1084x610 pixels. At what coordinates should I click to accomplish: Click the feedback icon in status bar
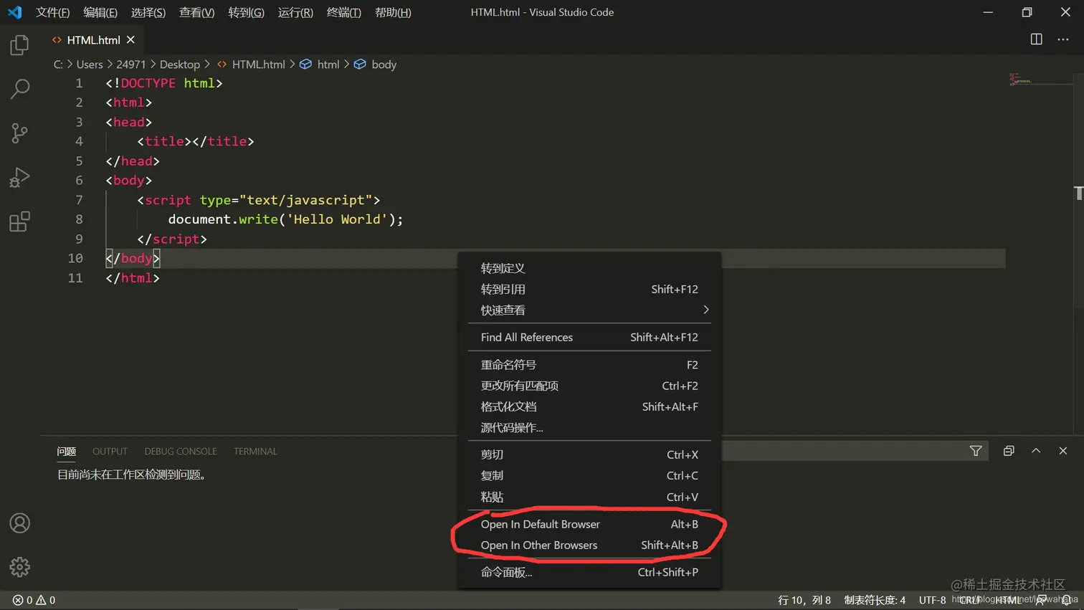(x=1041, y=600)
